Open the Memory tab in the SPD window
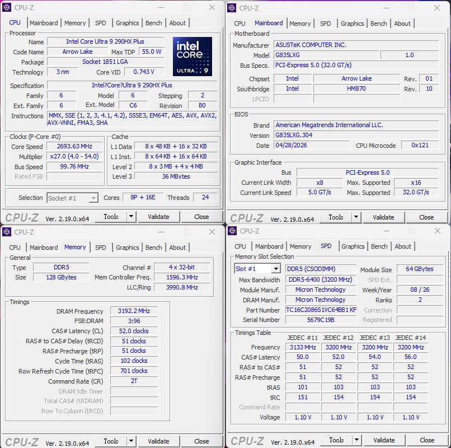This screenshot has width=451, height=448. click(300, 246)
